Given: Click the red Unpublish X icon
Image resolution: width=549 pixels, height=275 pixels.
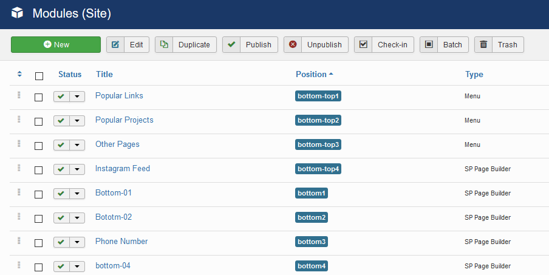Looking at the screenshot, I should tap(293, 45).
